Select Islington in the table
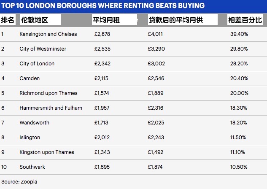The image size is (267, 189). point(30,138)
